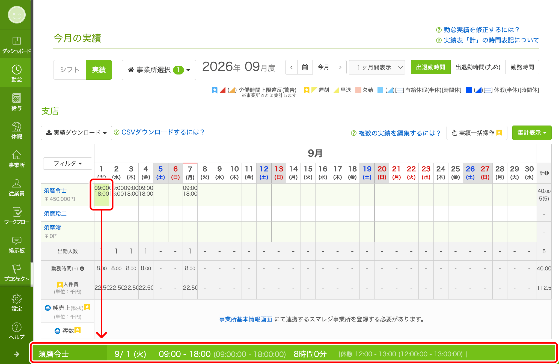Image resolution: width=559 pixels, height=364 pixels.
Task: Open the フィルタ dropdown
Action: coord(68,163)
